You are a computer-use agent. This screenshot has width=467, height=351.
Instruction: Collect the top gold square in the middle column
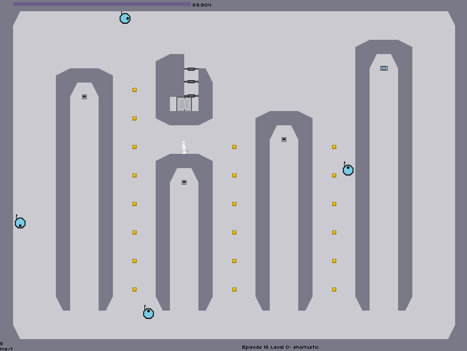tap(235, 147)
